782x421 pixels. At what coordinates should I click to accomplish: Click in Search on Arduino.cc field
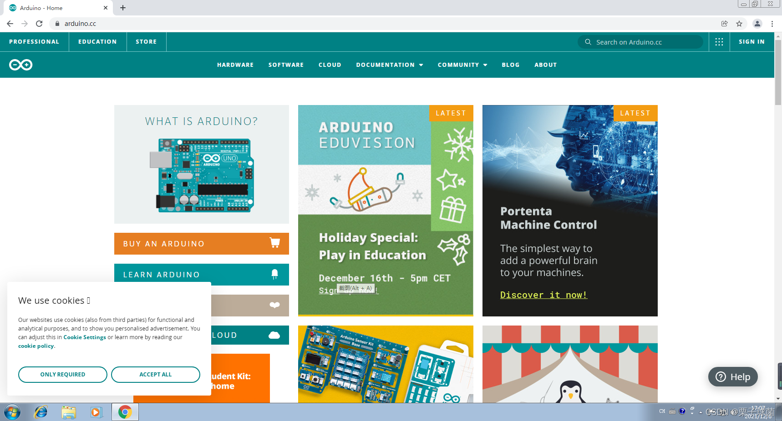click(640, 42)
